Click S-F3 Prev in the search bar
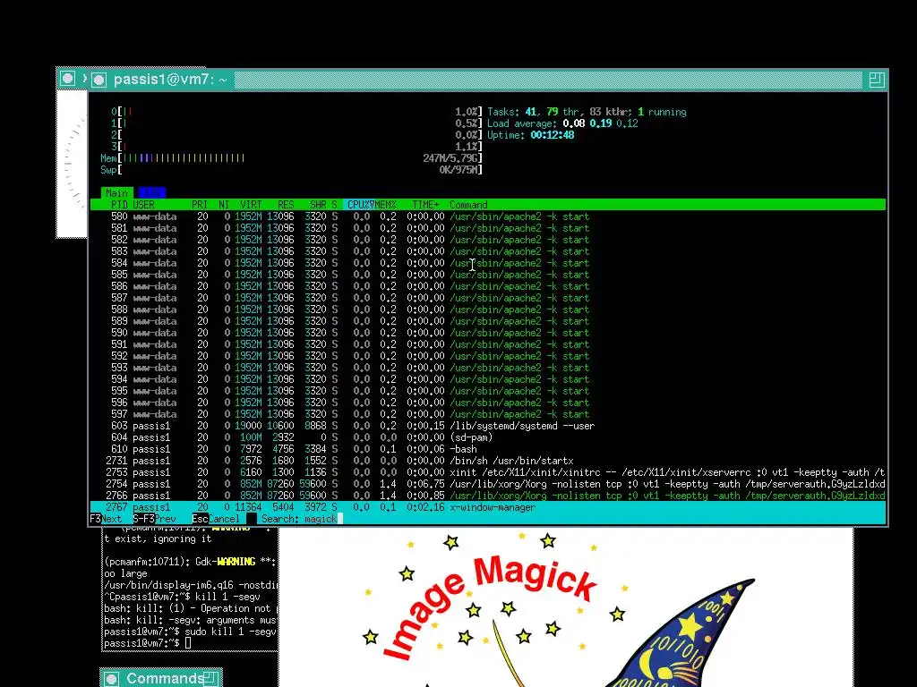The width and height of the screenshot is (917, 687). coord(154,519)
